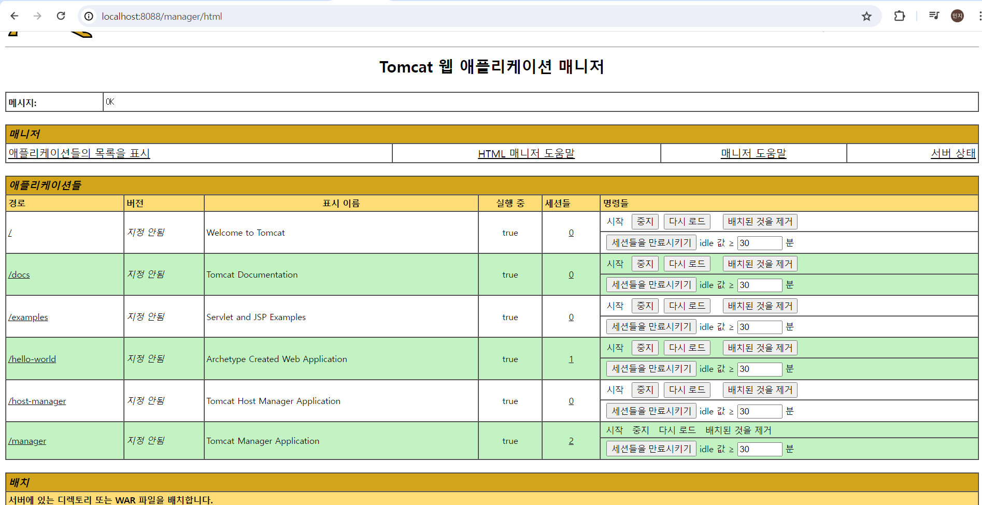Click 'Archetype Created Web Application' display name
Image resolution: width=982 pixels, height=505 pixels.
pyautogui.click(x=277, y=359)
